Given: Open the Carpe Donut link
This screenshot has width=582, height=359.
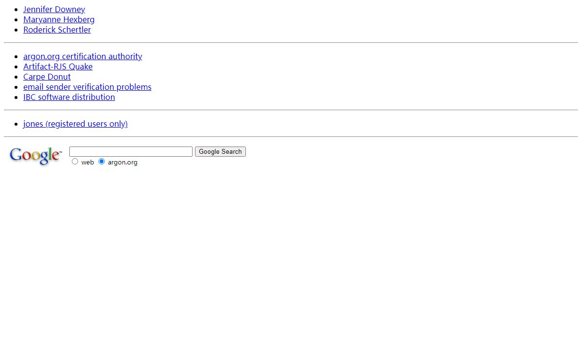Looking at the screenshot, I should 47,77.
